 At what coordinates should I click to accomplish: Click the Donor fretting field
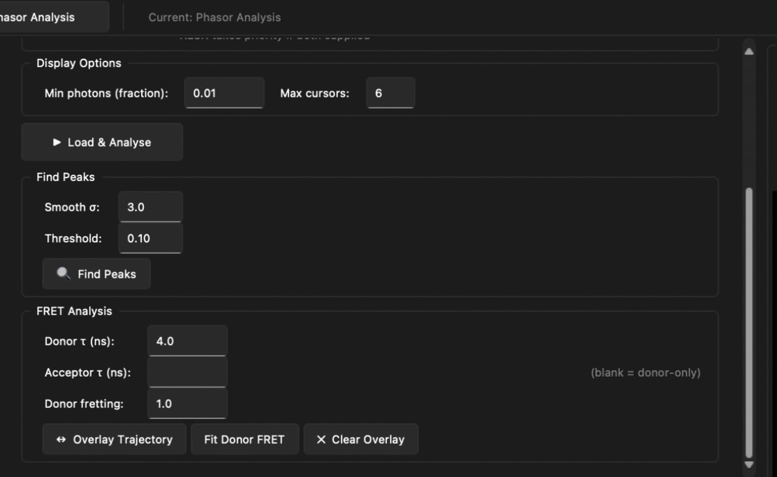(187, 404)
